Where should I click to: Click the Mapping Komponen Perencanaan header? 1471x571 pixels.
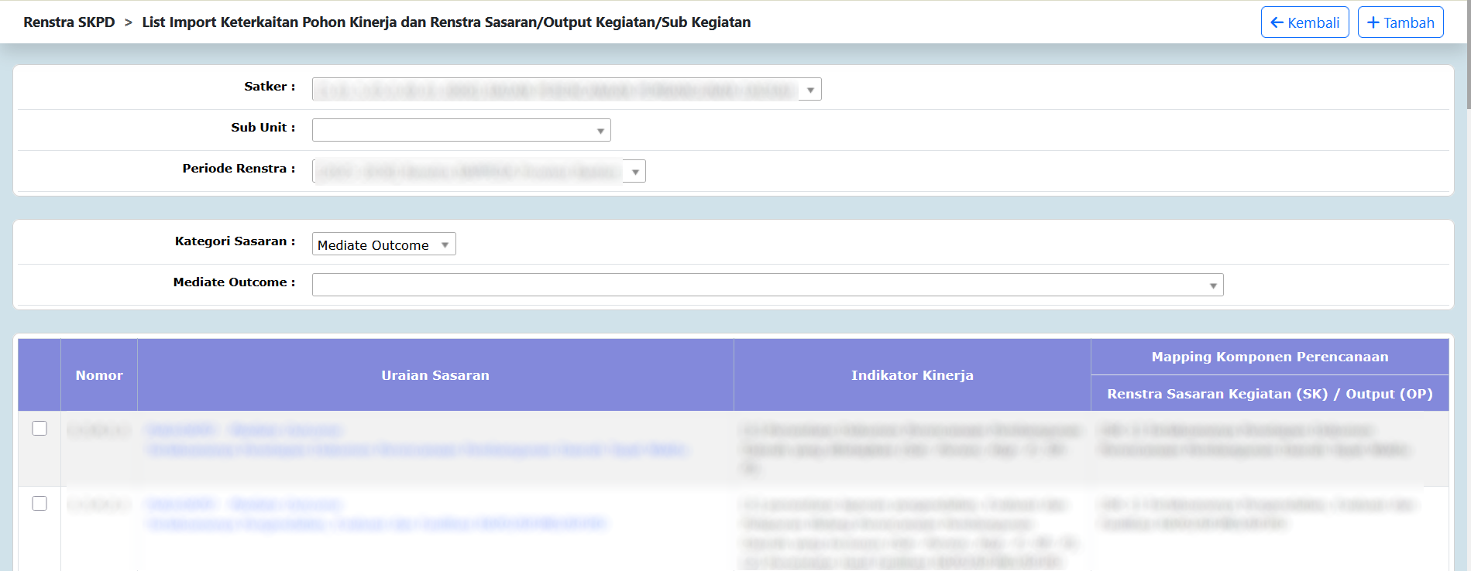(x=1270, y=357)
